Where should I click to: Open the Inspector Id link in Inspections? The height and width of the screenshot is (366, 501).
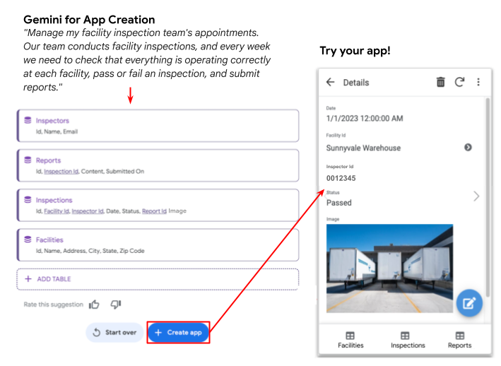[x=88, y=211]
